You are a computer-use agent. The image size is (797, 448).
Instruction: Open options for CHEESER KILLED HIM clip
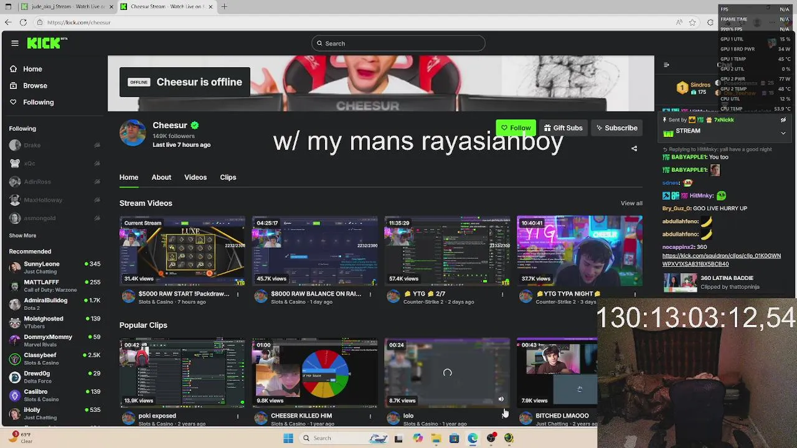[370, 416]
